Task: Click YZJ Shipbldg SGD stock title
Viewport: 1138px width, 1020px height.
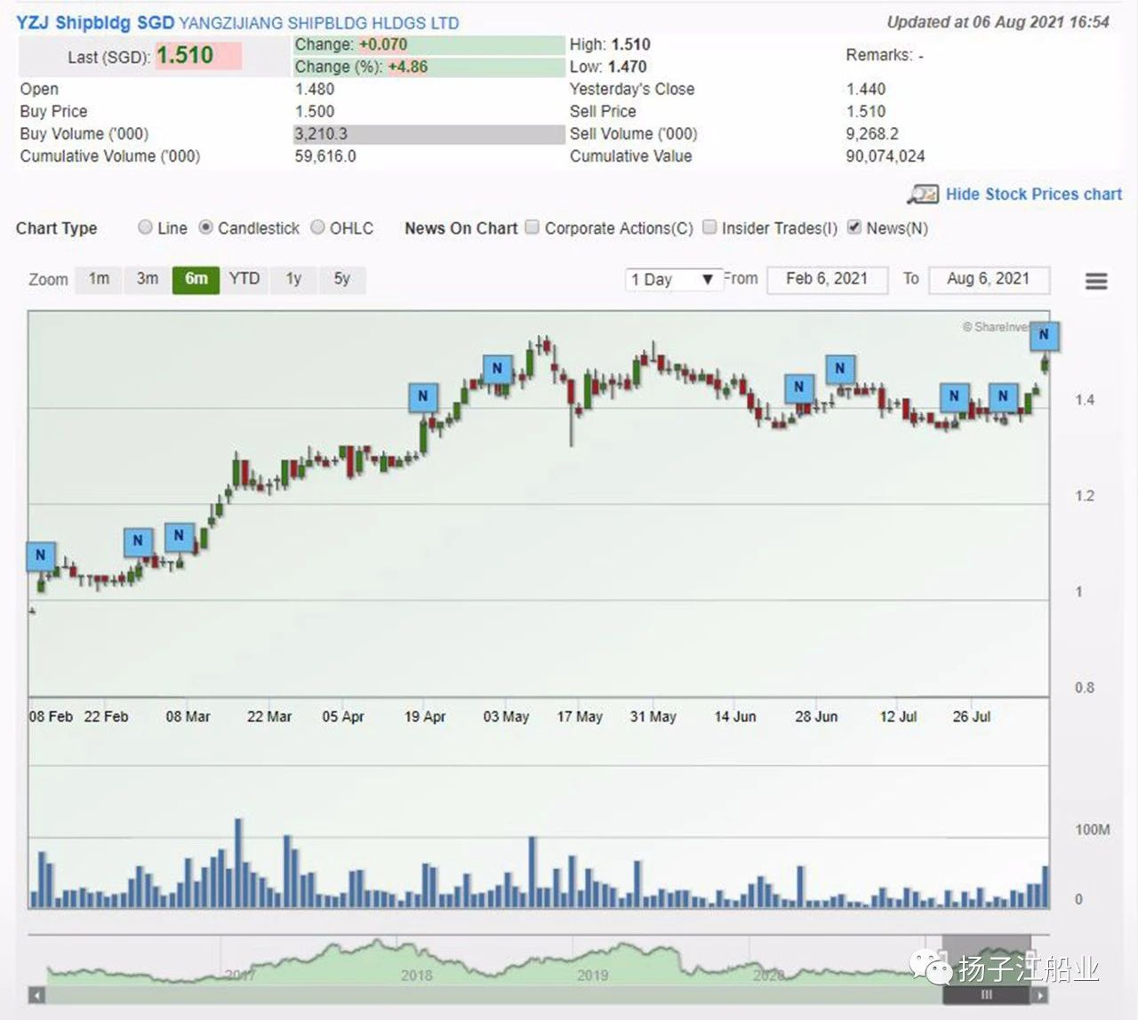Action: point(95,22)
